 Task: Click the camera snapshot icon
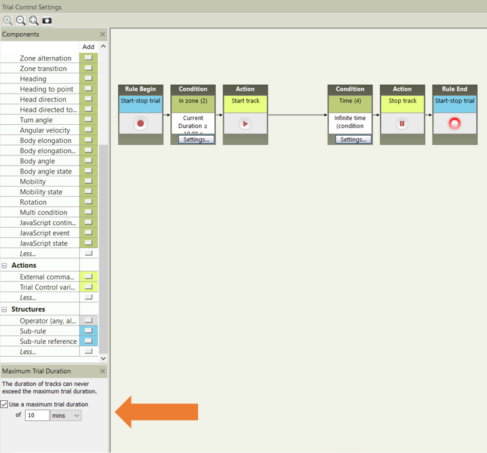47,20
